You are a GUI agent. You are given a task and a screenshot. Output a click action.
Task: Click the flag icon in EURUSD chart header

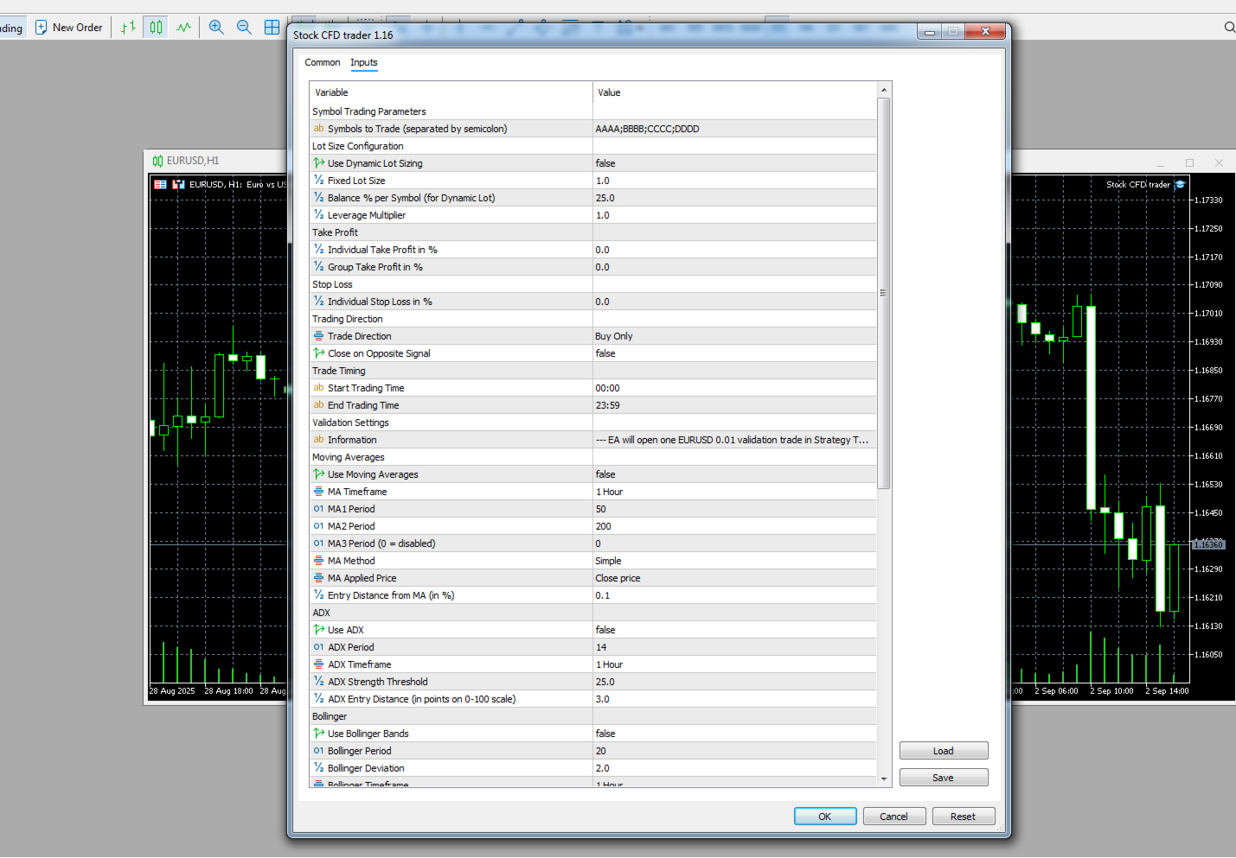[178, 184]
